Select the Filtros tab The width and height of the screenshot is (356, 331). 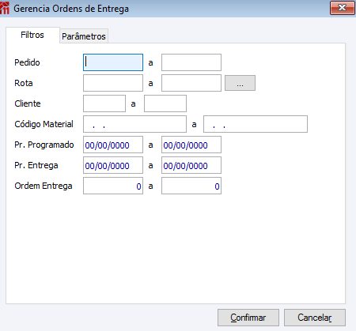point(32,35)
